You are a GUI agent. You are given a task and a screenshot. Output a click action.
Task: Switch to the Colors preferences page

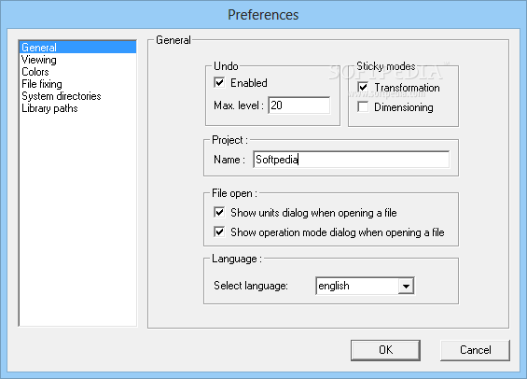point(35,72)
